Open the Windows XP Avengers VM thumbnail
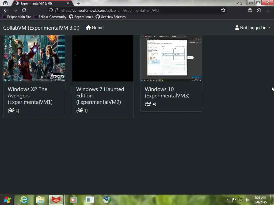 coord(34,58)
